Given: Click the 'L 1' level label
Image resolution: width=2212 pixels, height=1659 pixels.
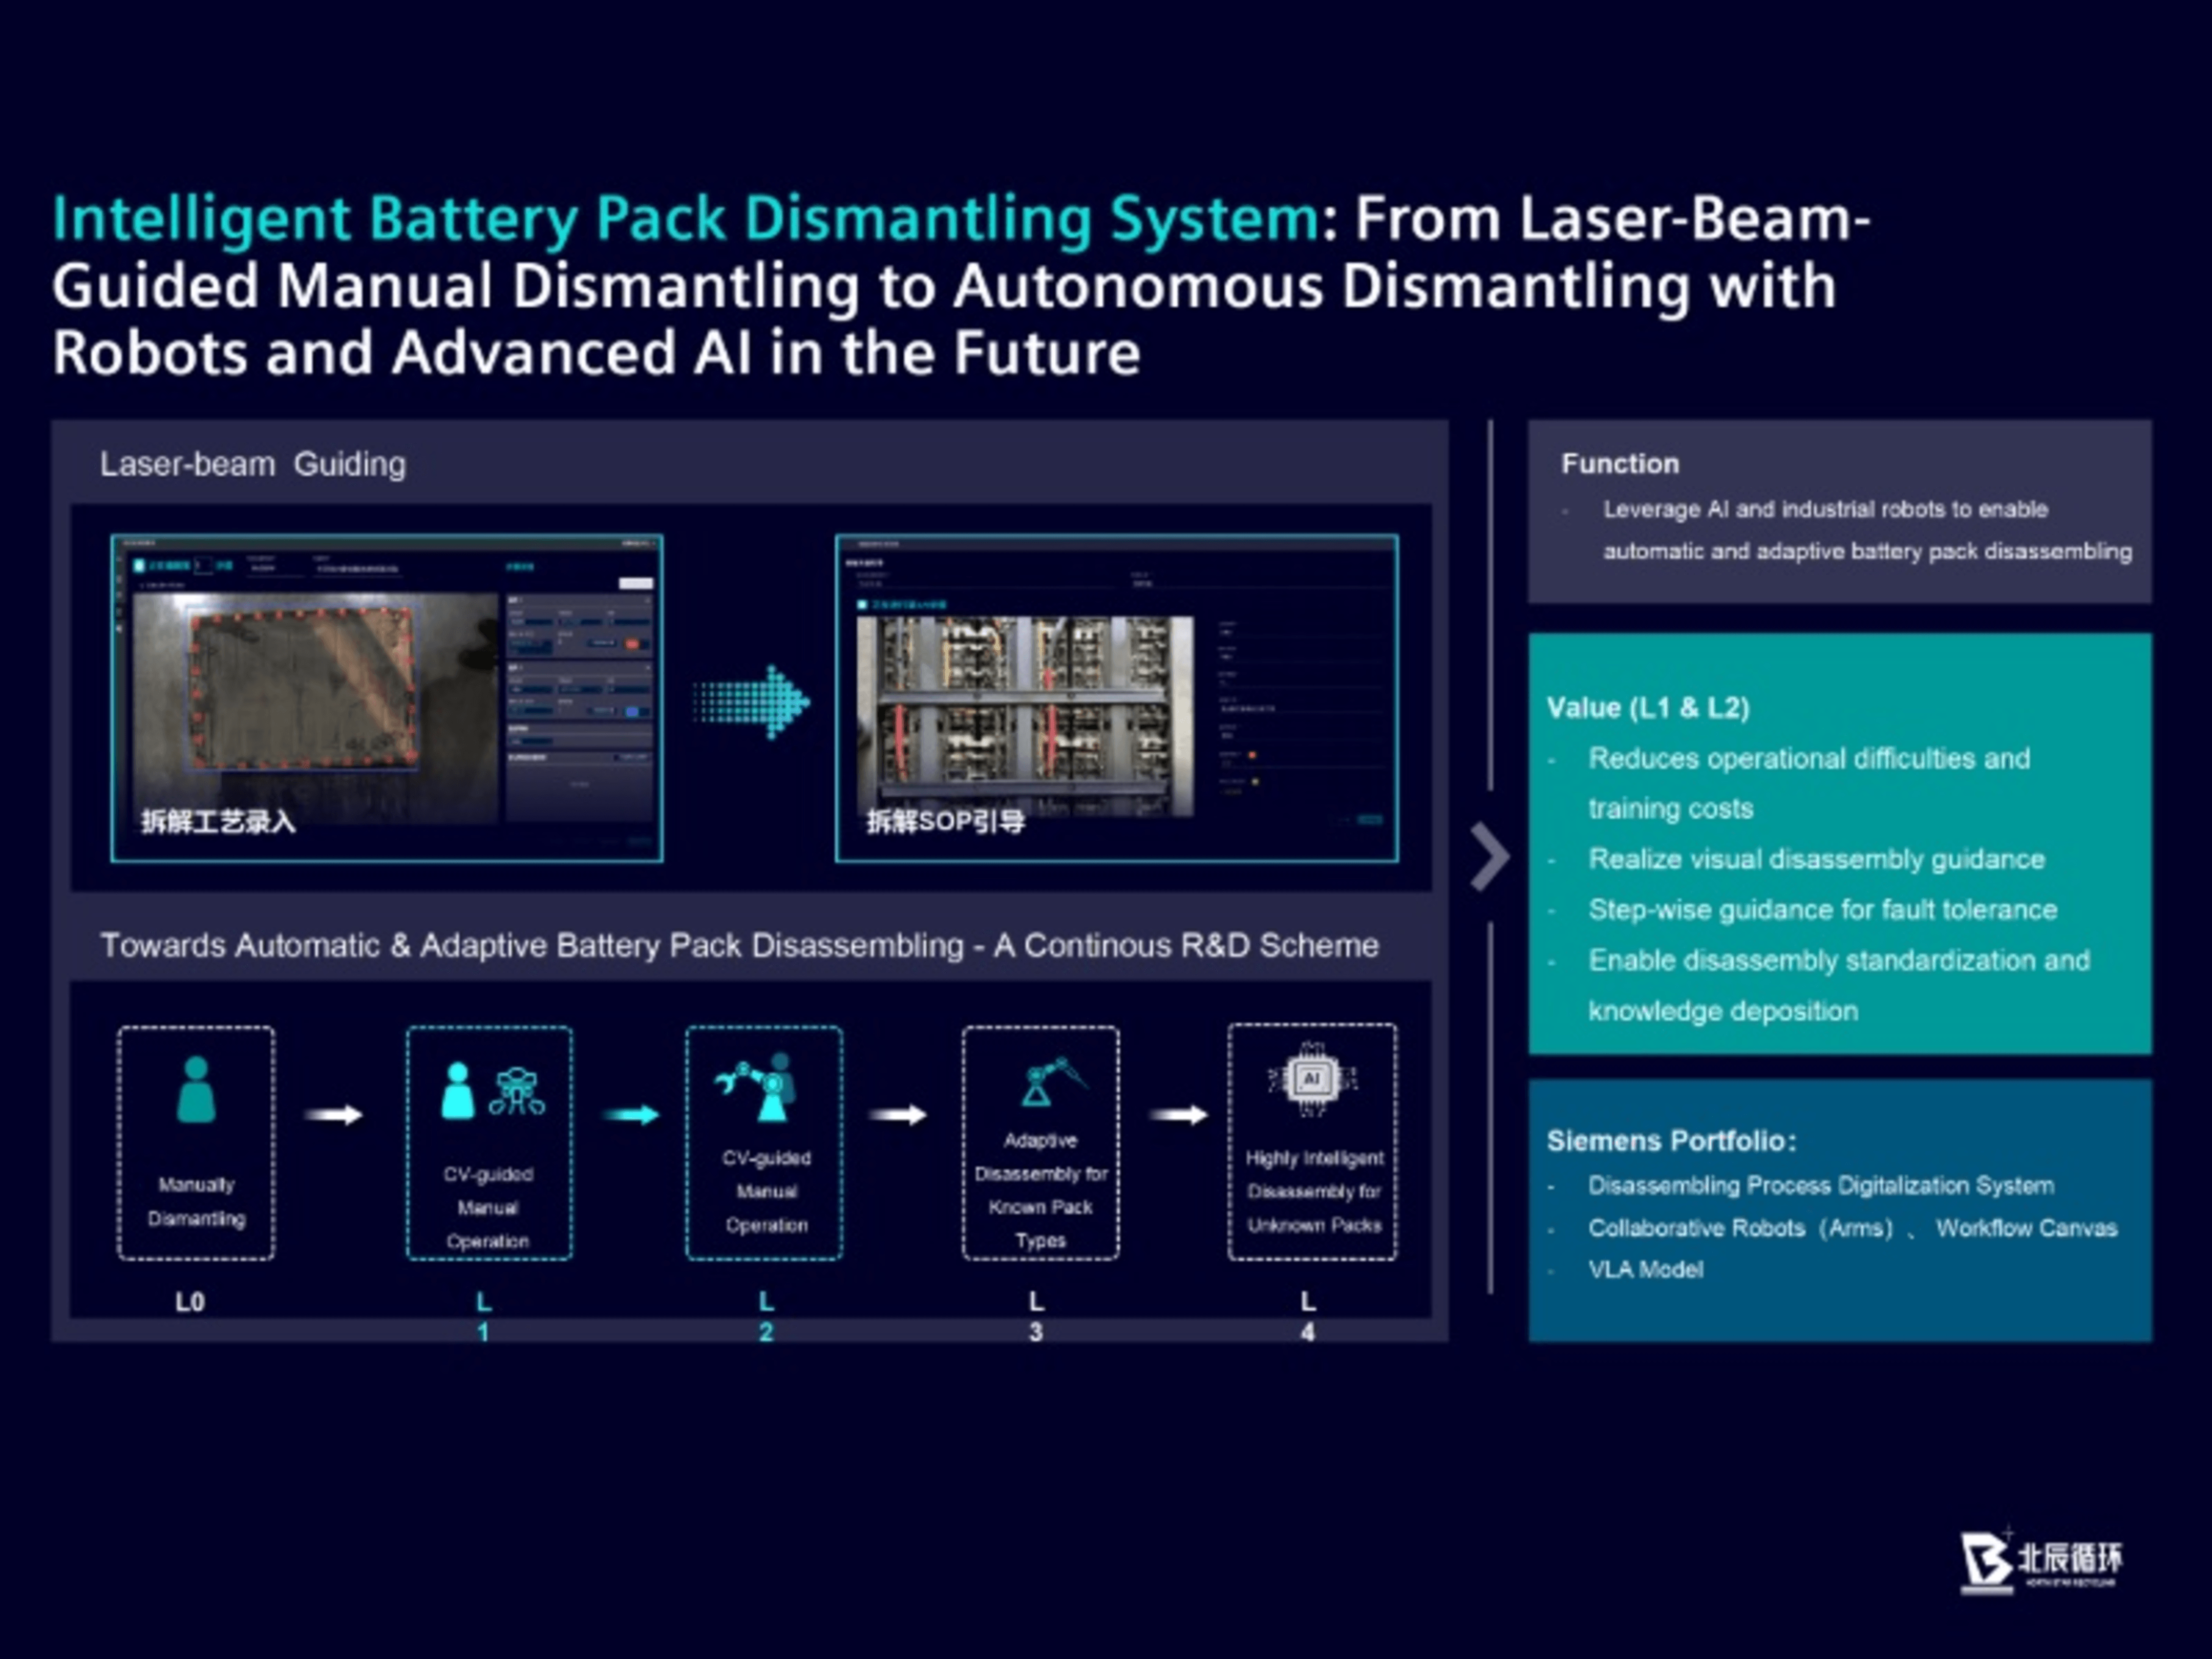Looking at the screenshot, I should (x=483, y=1316).
